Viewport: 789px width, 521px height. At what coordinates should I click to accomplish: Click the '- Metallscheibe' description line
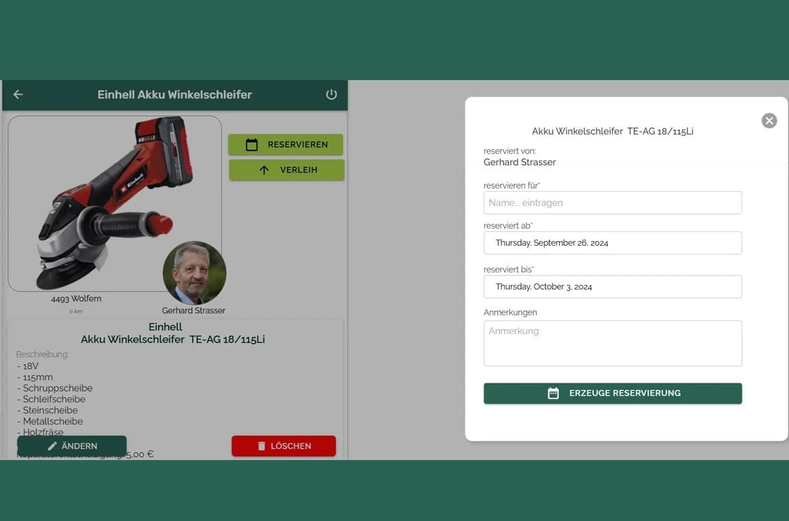coord(50,422)
